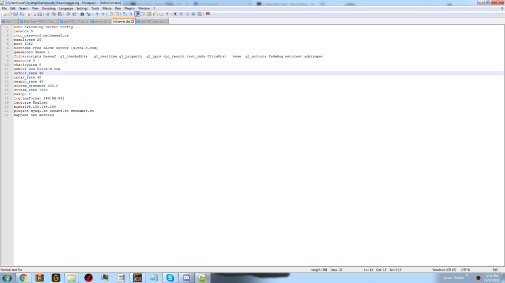Launch Google Chrome from the taskbar

(x=23, y=278)
